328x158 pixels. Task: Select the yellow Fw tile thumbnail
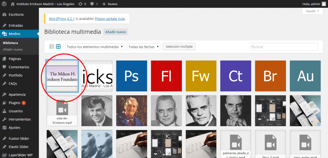click(x=201, y=76)
